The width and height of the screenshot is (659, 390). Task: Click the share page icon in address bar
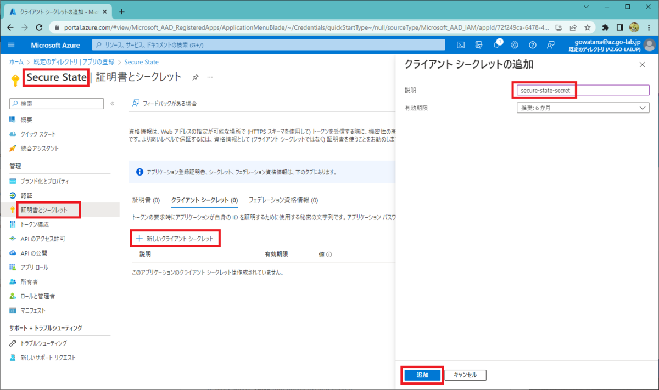(573, 27)
